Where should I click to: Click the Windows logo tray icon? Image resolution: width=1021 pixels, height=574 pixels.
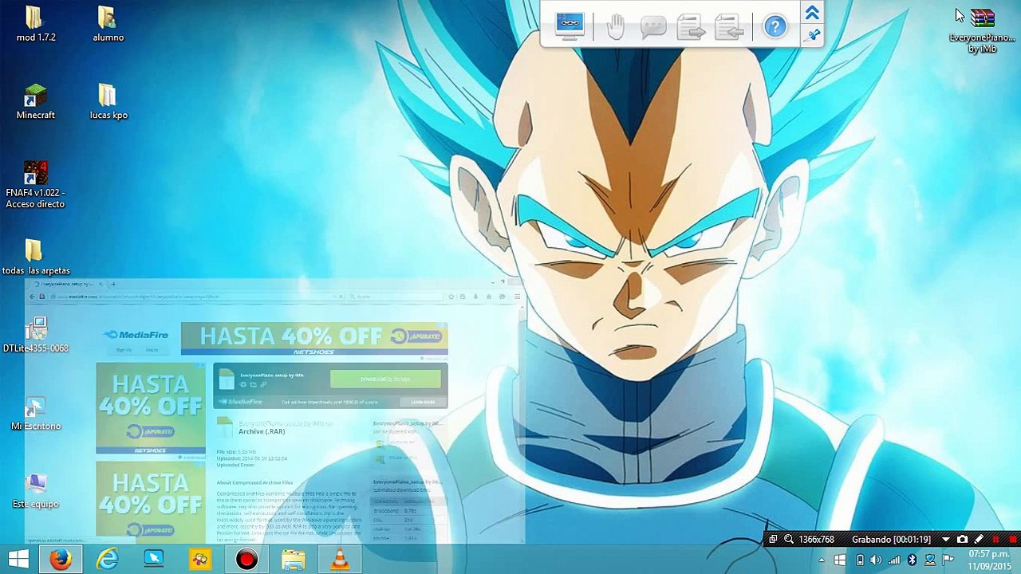click(840, 560)
